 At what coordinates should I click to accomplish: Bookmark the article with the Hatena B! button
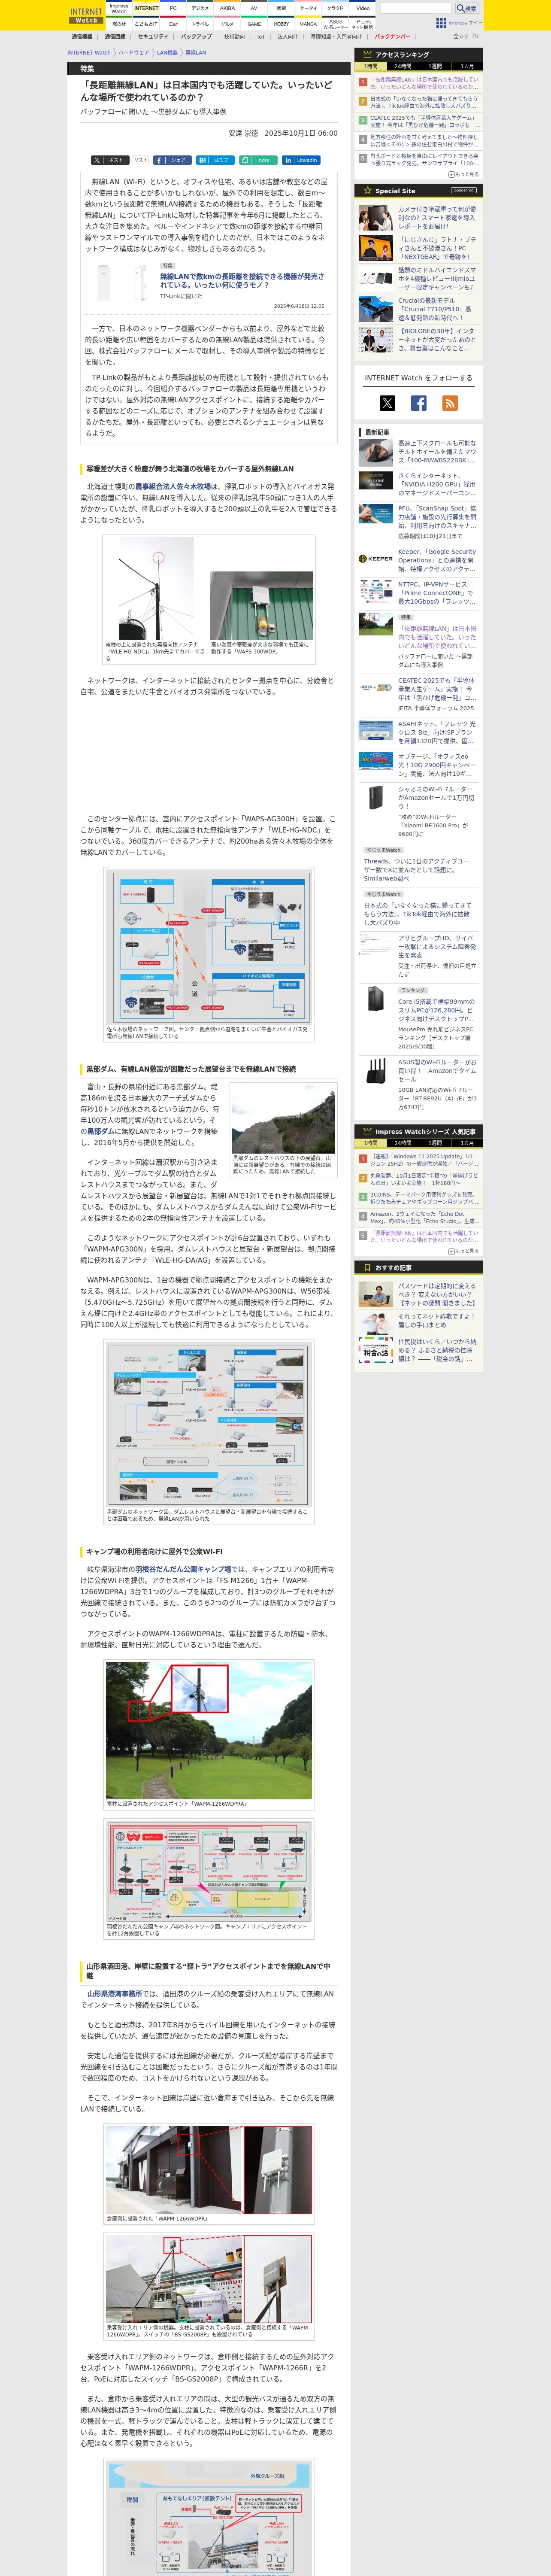tap(215, 160)
